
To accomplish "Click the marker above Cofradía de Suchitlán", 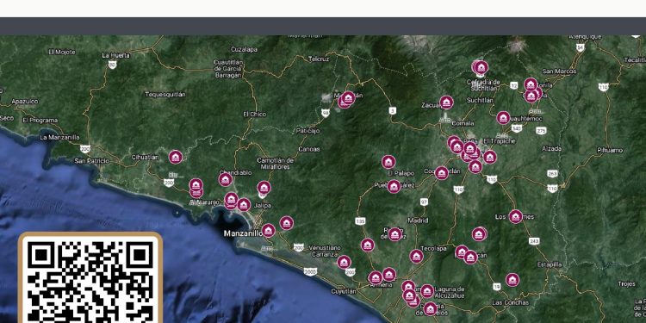I will pyautogui.click(x=481, y=67).
